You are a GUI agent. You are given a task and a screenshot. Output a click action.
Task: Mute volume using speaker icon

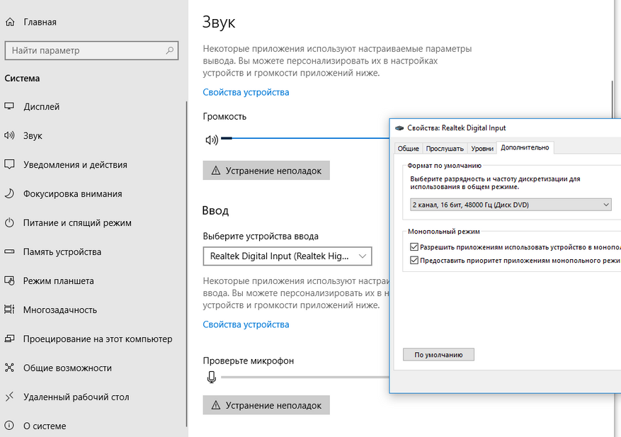click(x=211, y=140)
